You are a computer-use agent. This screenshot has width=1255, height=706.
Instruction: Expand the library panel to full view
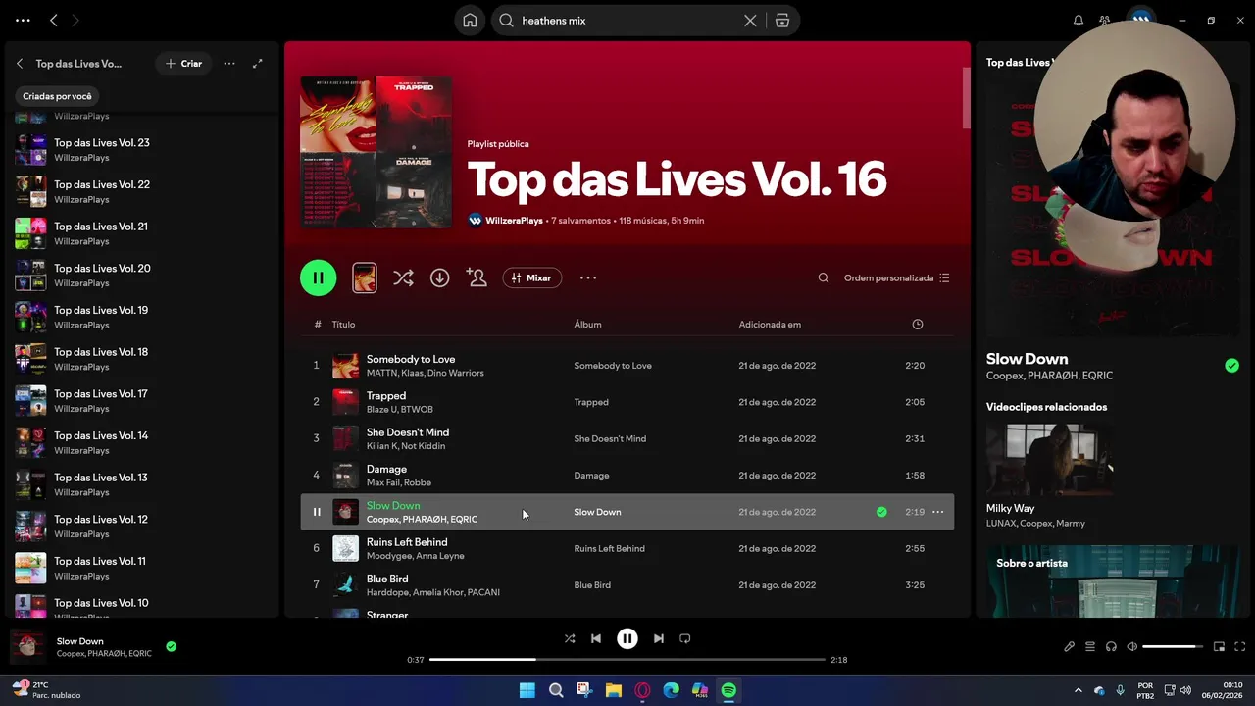point(258,64)
